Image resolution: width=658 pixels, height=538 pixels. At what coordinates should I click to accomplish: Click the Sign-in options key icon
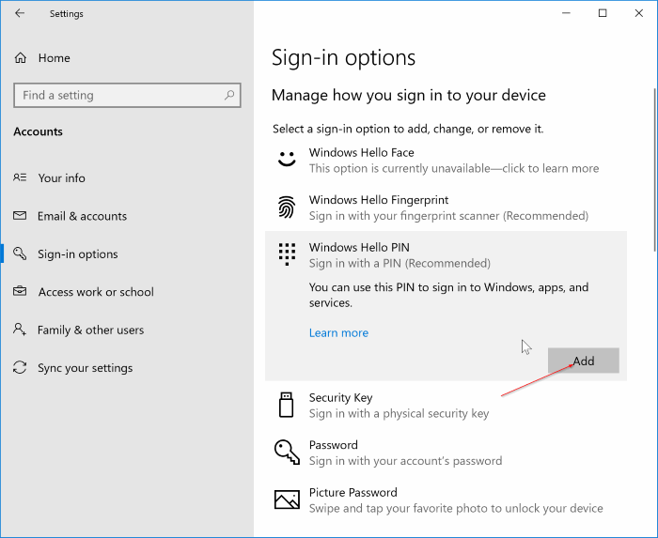[20, 254]
